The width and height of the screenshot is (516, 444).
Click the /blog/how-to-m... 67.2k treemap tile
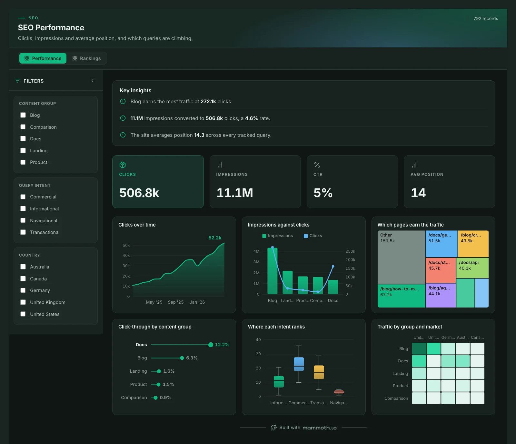click(401, 296)
